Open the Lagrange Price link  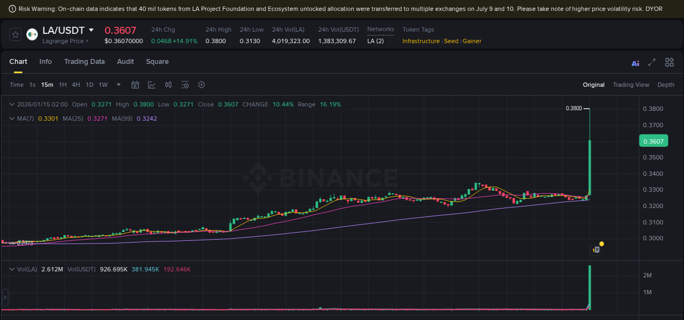coord(65,41)
